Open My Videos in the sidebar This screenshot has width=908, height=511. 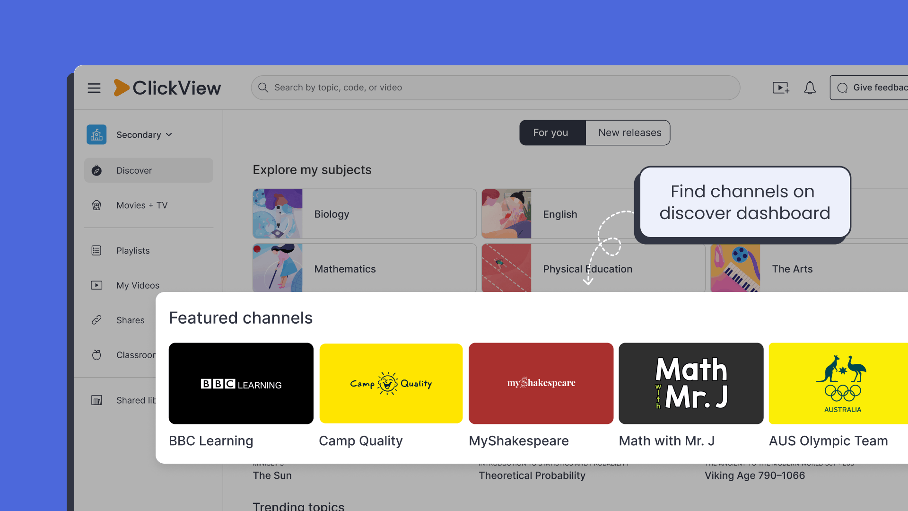point(148,285)
